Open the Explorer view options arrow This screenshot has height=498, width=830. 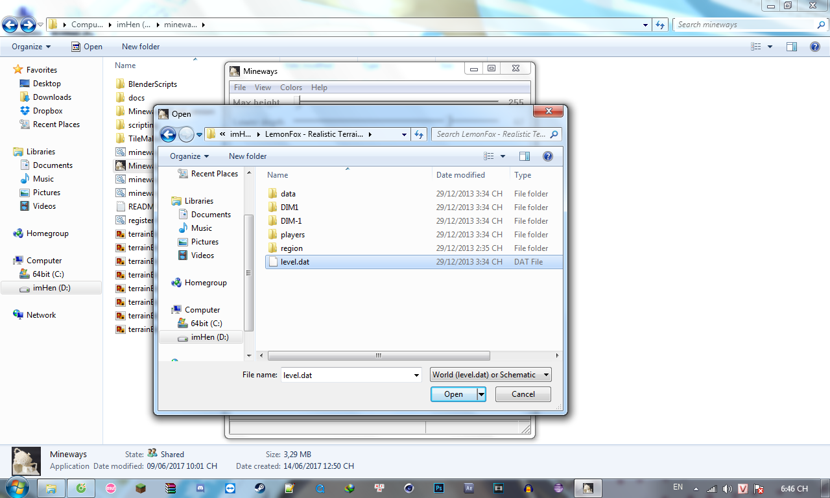[x=770, y=47]
